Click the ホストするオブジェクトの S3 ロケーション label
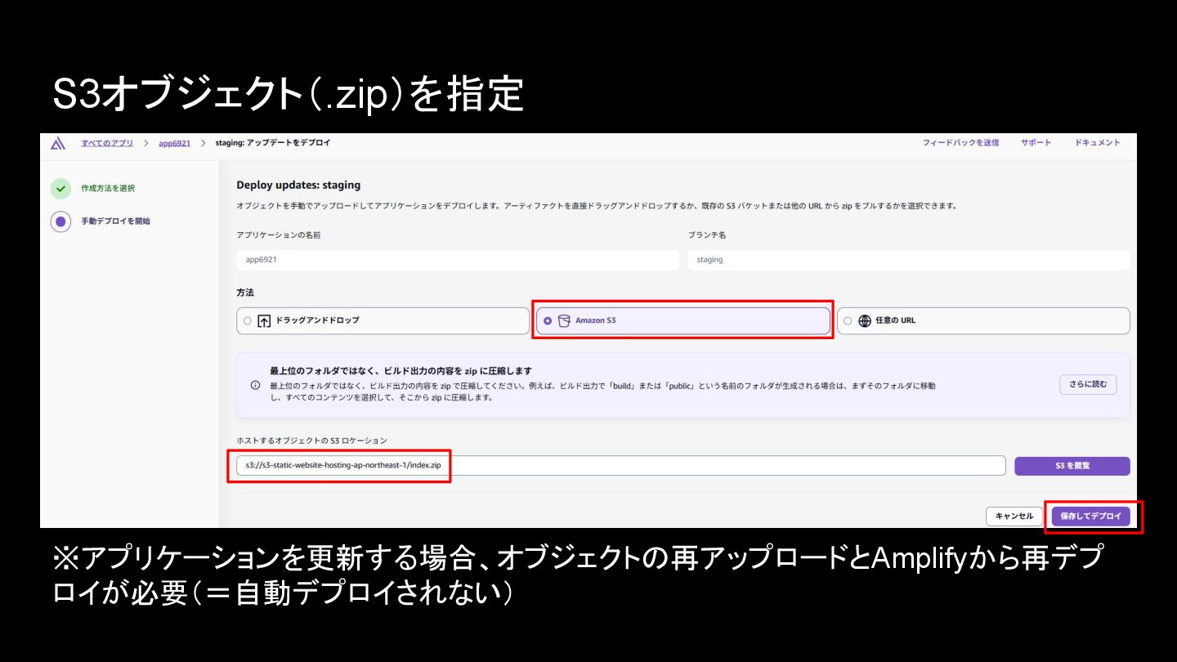 coord(311,441)
